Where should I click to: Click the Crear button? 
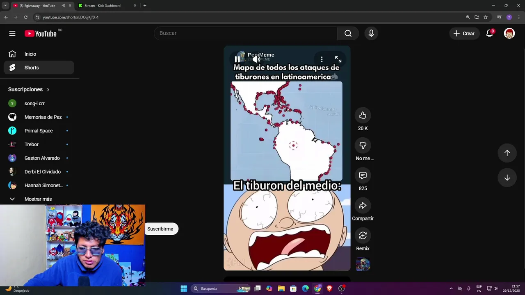464,34
